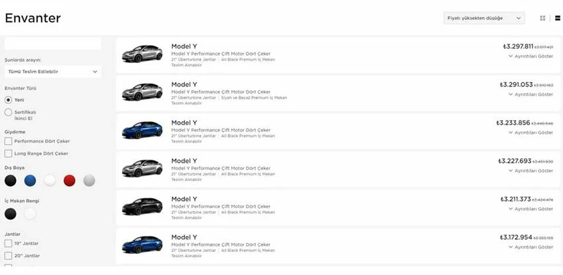
Task: Select the blue exterior paint swatch
Action: [30, 181]
